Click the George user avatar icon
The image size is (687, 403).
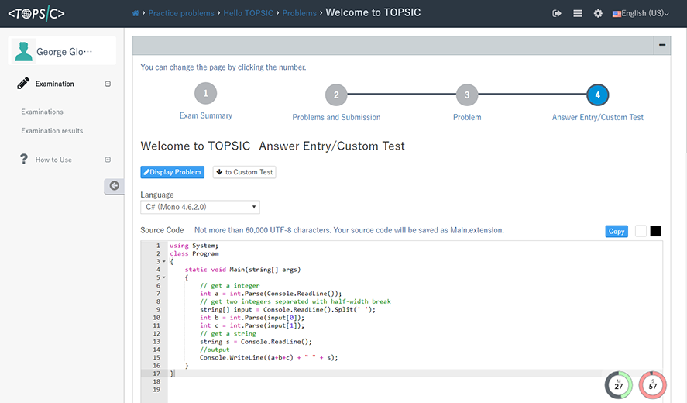pyautogui.click(x=24, y=52)
